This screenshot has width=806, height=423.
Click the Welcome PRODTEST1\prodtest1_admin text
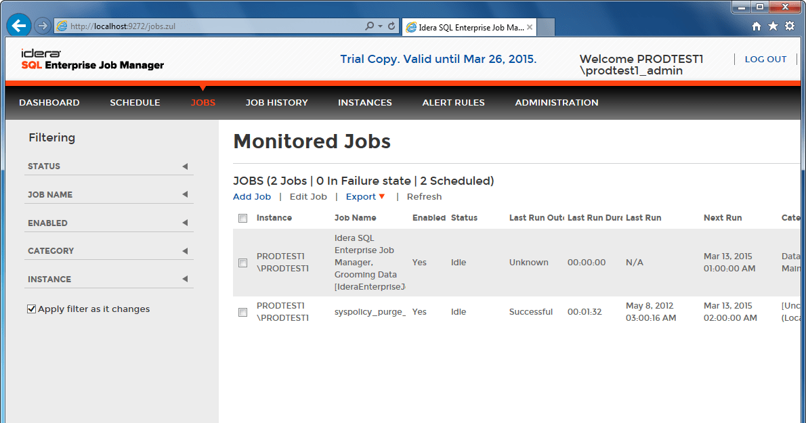641,65
